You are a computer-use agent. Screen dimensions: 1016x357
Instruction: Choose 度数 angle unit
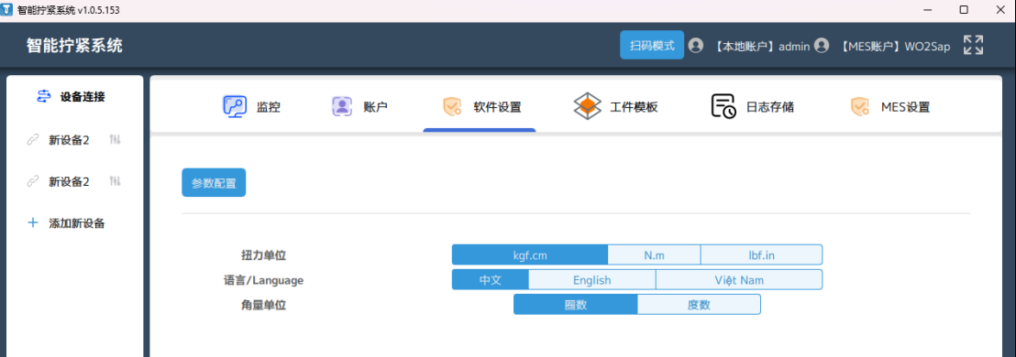pos(699,305)
